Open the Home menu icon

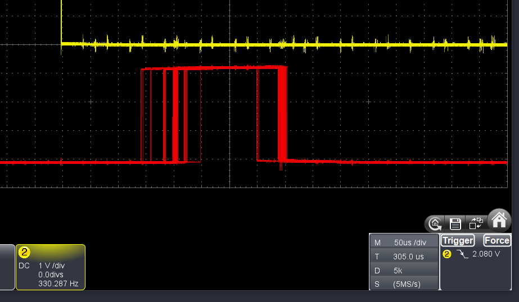(499, 220)
